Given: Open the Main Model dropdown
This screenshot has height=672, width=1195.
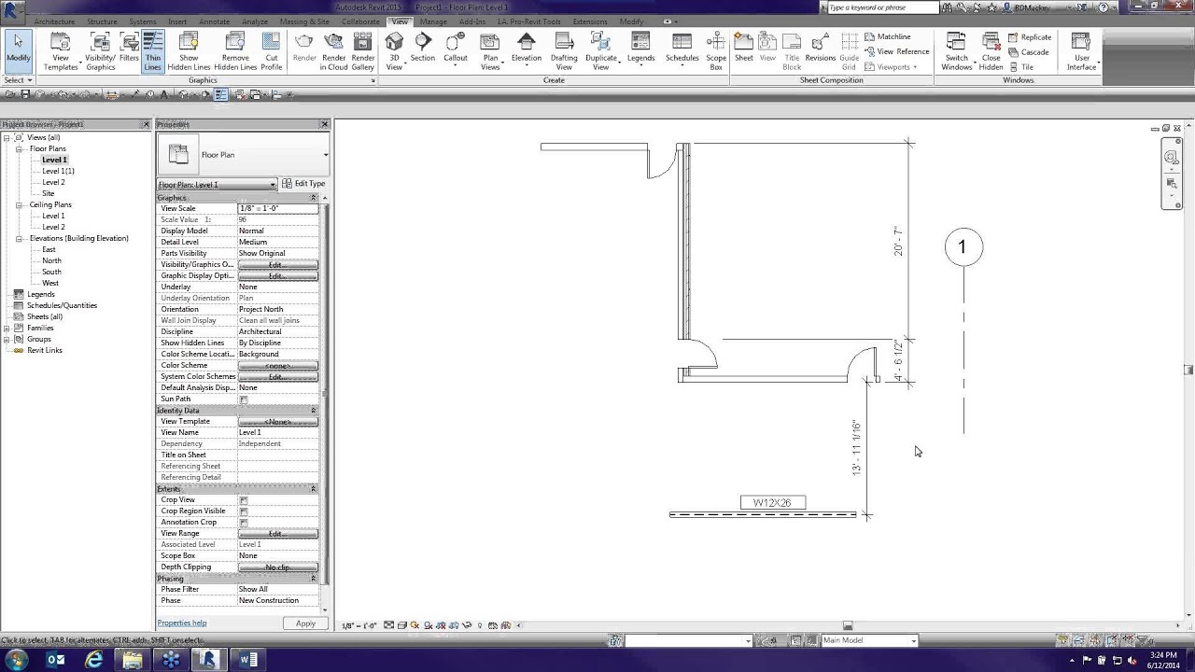Looking at the screenshot, I should tap(868, 640).
